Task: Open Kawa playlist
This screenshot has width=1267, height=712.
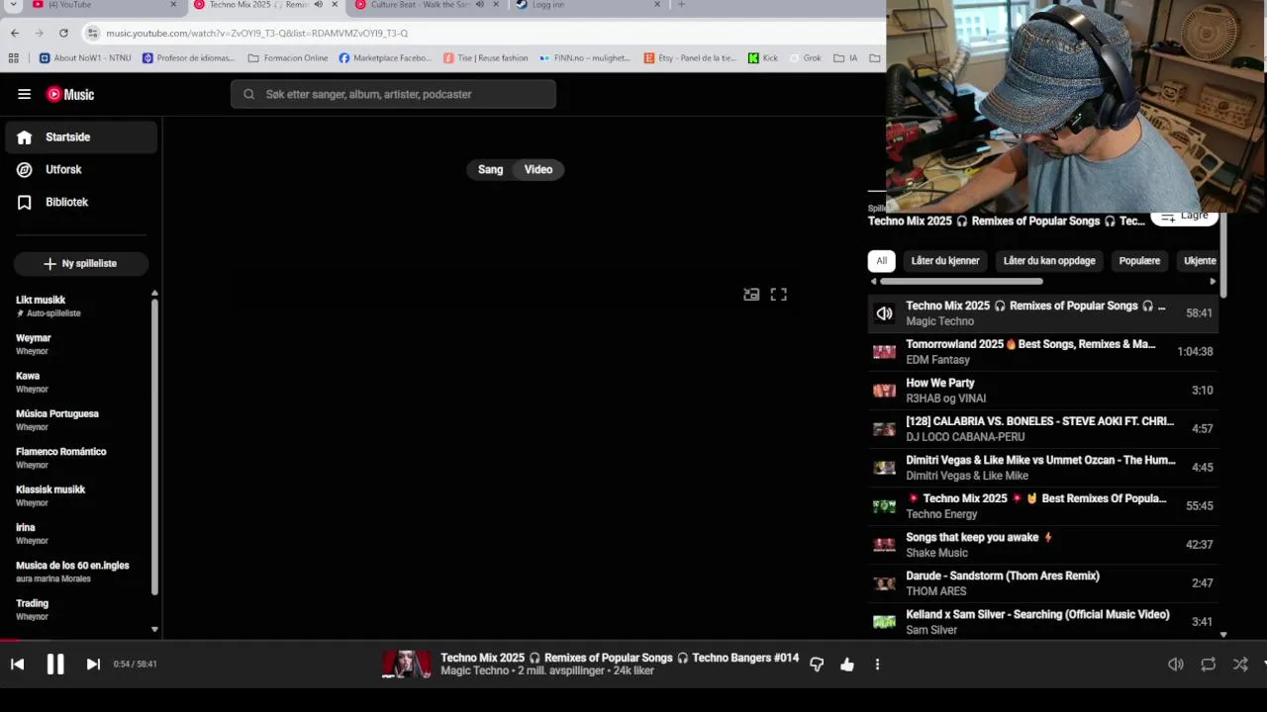Action: pos(79,382)
